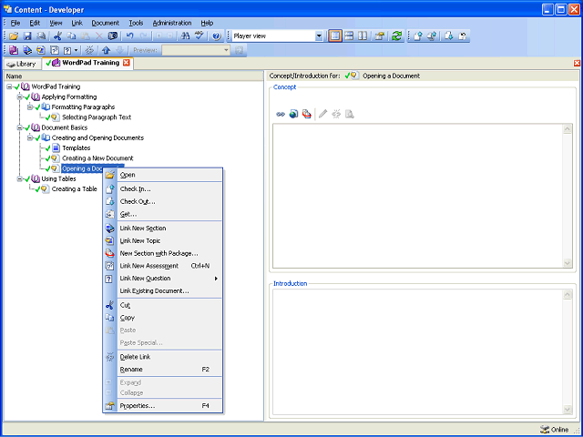Click inside the Introduction text area
The height and width of the screenshot is (437, 583).
[x=418, y=351]
